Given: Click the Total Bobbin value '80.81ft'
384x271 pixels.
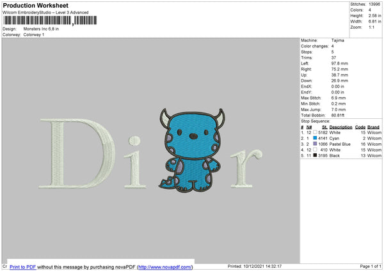Looking at the screenshot, I should pyautogui.click(x=338, y=115).
